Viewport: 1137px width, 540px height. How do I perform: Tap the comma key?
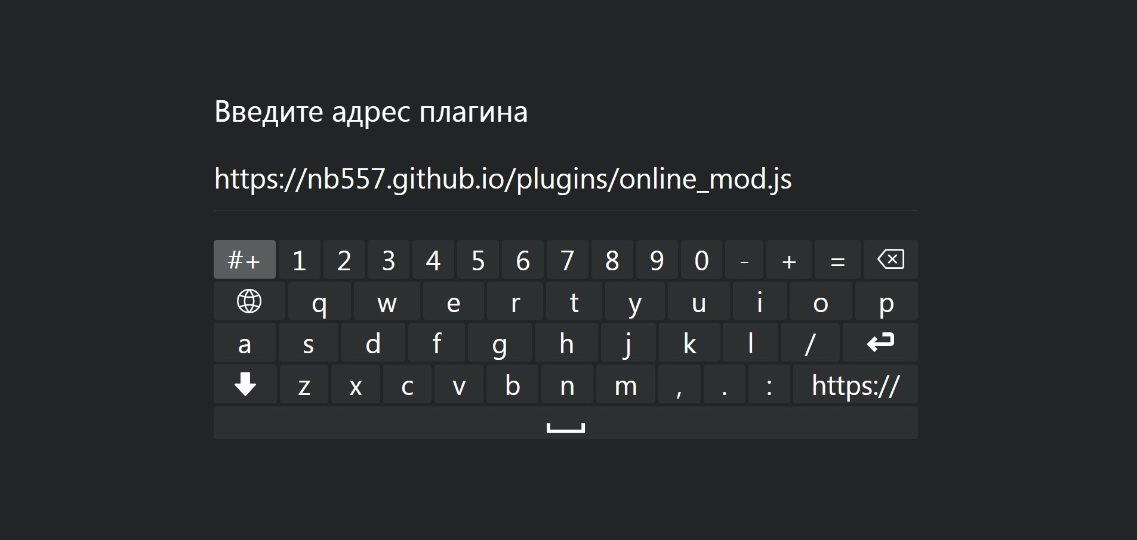[x=679, y=384]
